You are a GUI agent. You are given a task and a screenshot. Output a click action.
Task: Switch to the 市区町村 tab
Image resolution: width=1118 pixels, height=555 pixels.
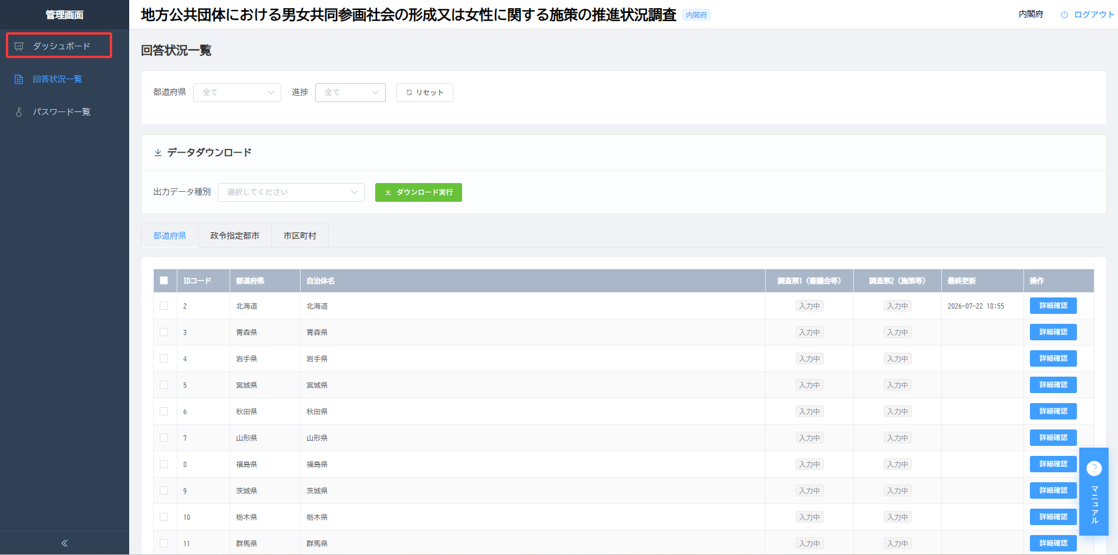(300, 236)
